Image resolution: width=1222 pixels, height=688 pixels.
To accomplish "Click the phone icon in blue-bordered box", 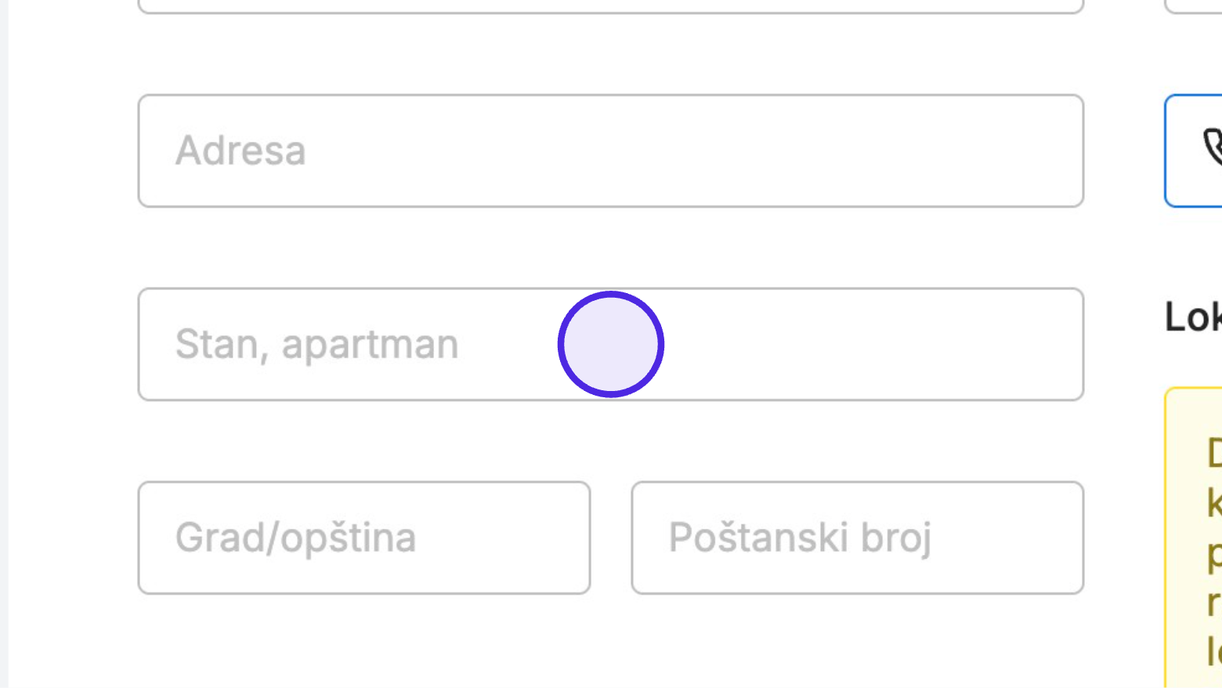I will click(x=1213, y=147).
